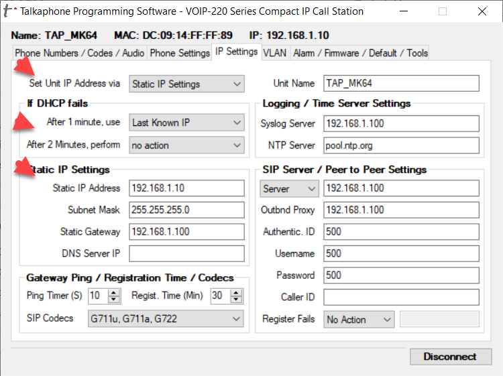The width and height of the screenshot is (503, 376).
Task: Open the Set Unit IP Address via dropdown
Action: [186, 84]
